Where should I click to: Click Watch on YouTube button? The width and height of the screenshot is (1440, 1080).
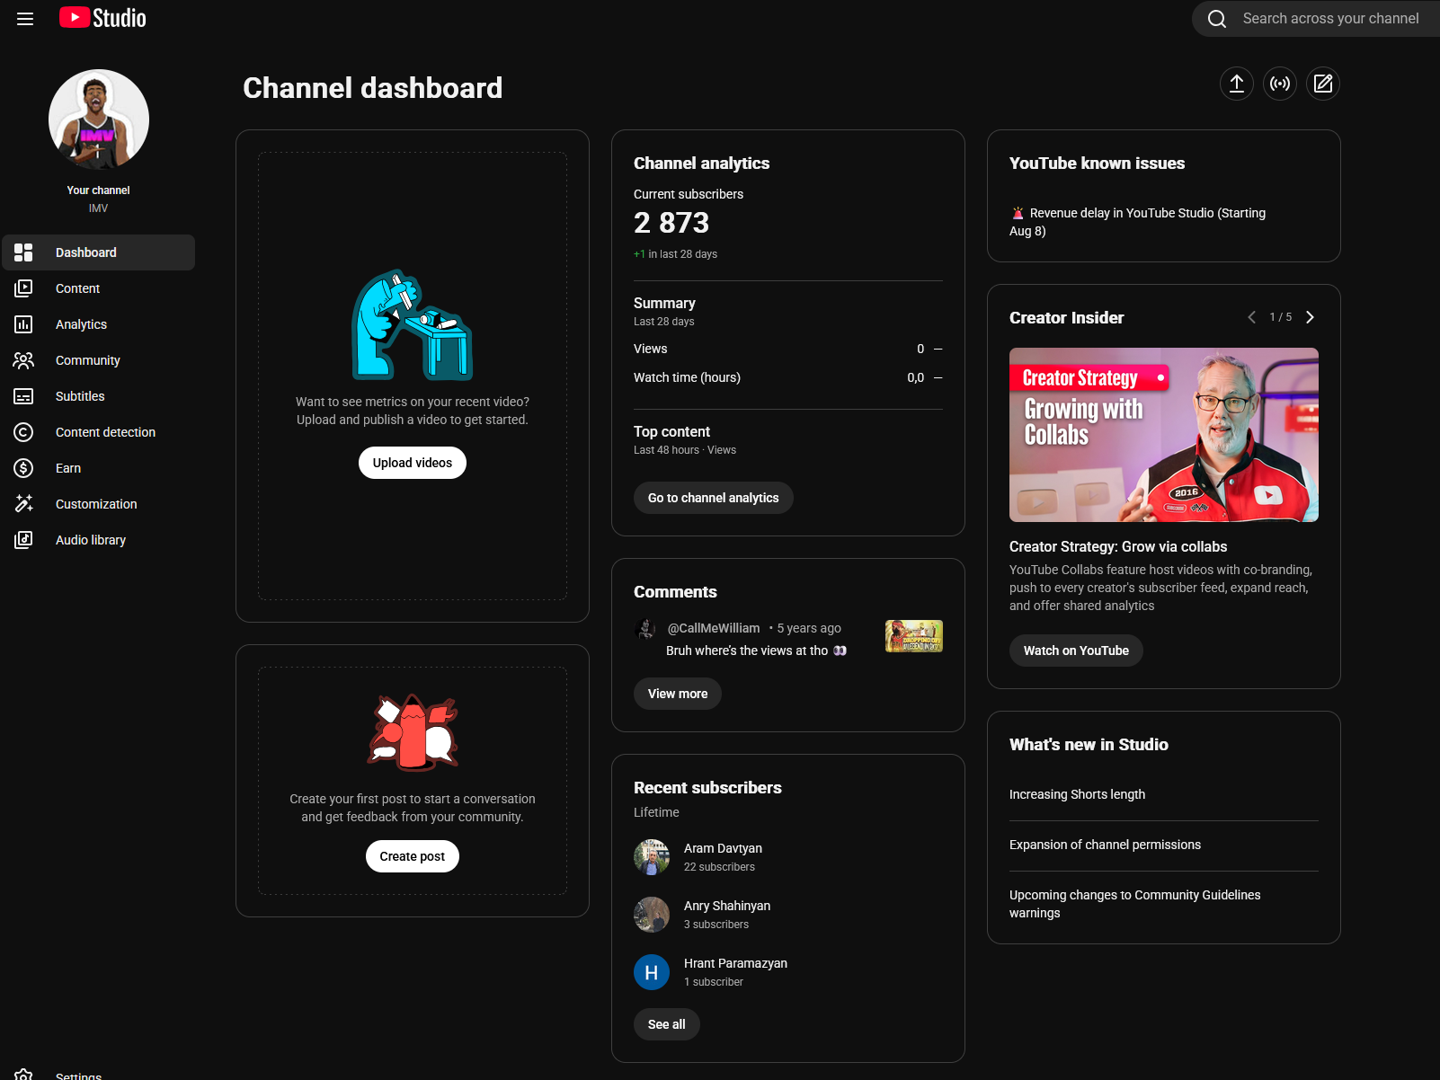[x=1076, y=651]
